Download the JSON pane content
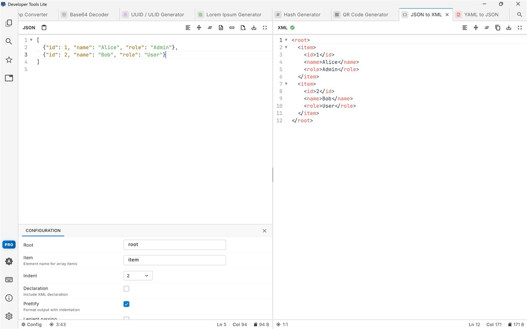The width and height of the screenshot is (527, 329). coord(254,28)
